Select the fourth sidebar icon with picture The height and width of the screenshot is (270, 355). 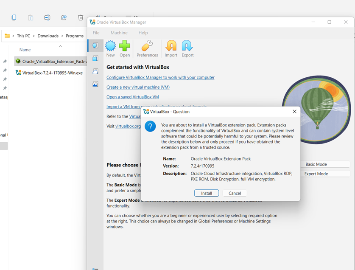click(95, 84)
